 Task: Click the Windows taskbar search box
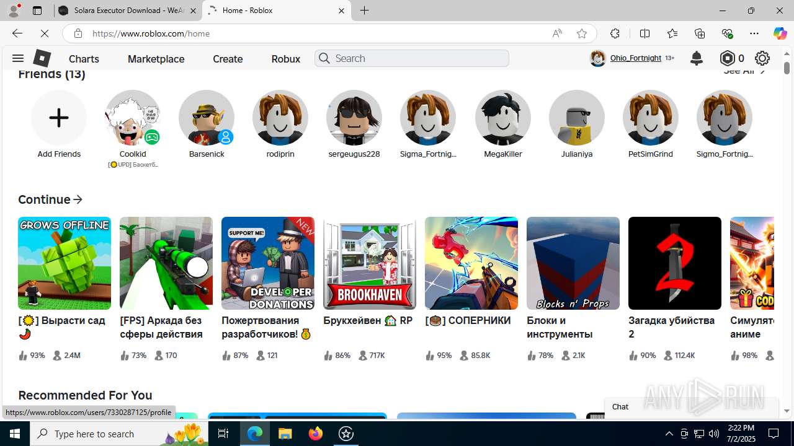coord(120,434)
